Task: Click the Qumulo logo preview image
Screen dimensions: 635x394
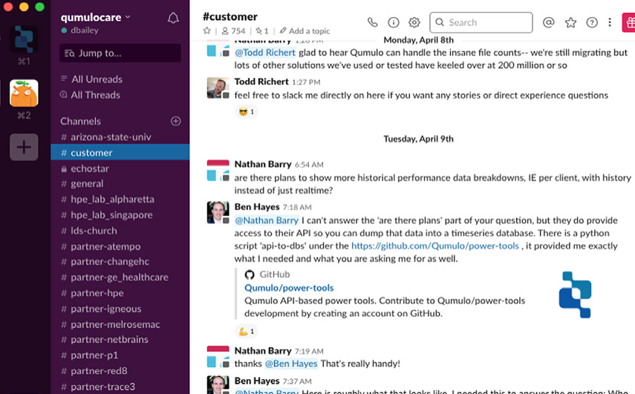Action: (575, 295)
